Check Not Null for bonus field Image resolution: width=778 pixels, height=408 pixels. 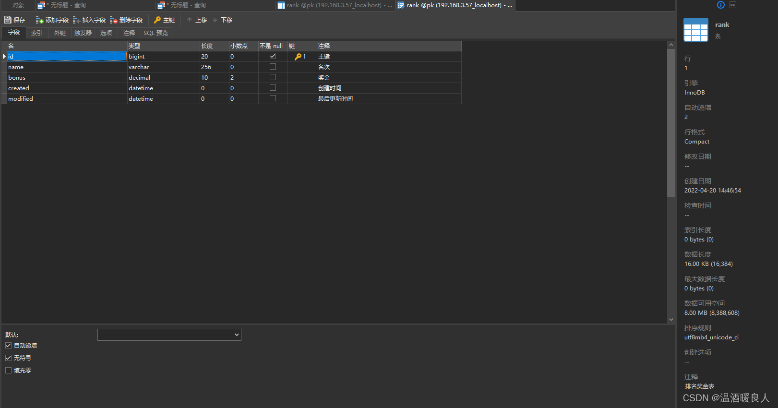pyautogui.click(x=273, y=77)
